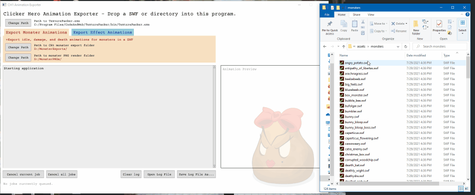Click the Details view icon in status bar
Screen dimensions: 475x195
coord(461,189)
